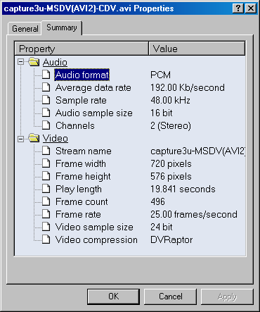Click the page icon beside Audio format
This screenshot has height=312, width=260.
(46, 75)
